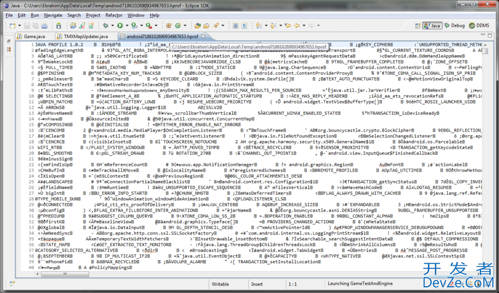This screenshot has height=293, width=499.
Task: Click the Save icon in the toolbar
Action: tap(27, 25)
